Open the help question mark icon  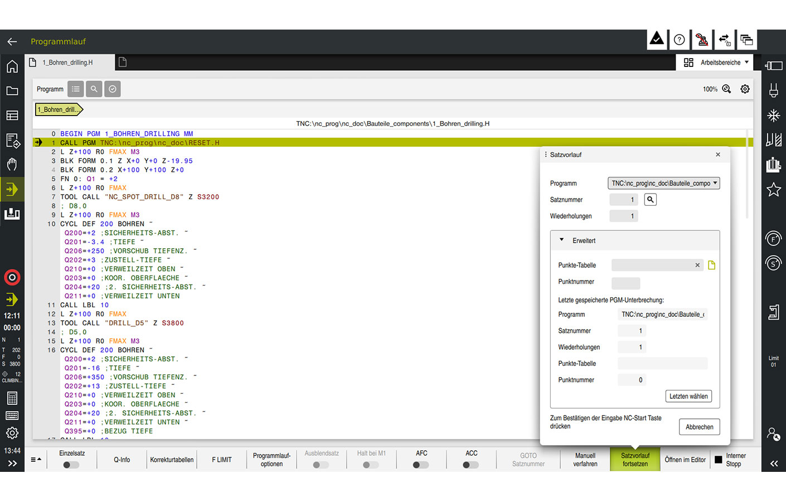pyautogui.click(x=679, y=40)
